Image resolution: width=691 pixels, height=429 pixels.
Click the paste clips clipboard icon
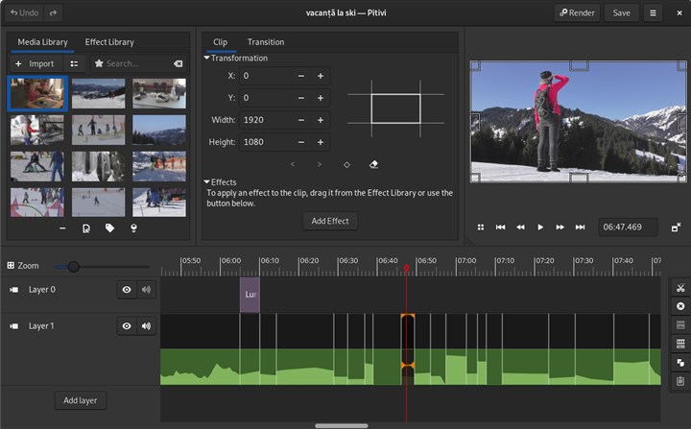[x=679, y=381]
